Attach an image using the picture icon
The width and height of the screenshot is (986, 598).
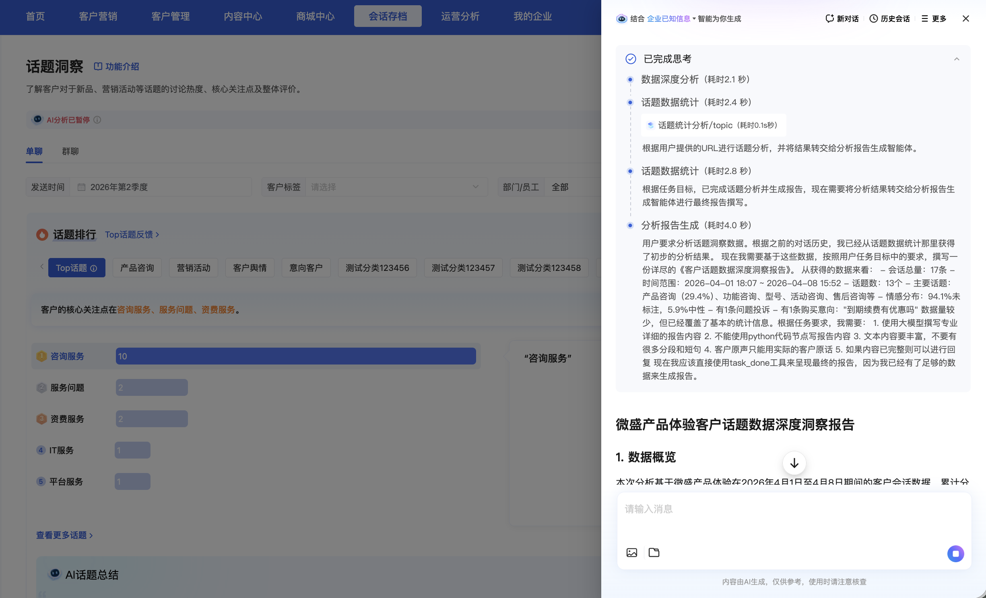pyautogui.click(x=632, y=553)
